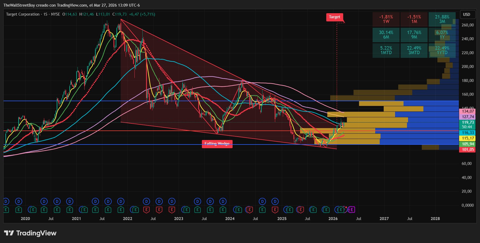Click the 2025 label on time axis

282,219
